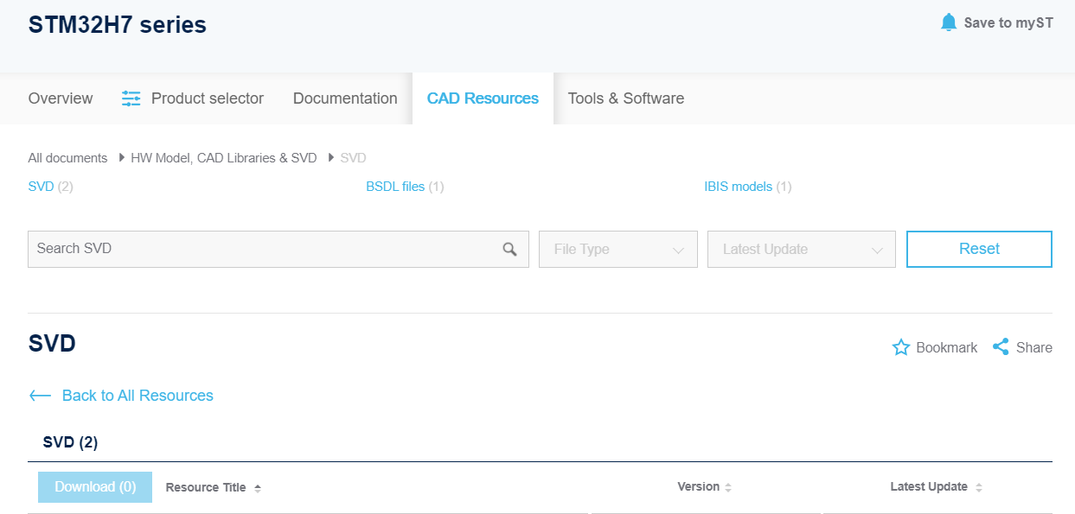
Task: Click the Back to All Resources link
Action: [x=138, y=395]
